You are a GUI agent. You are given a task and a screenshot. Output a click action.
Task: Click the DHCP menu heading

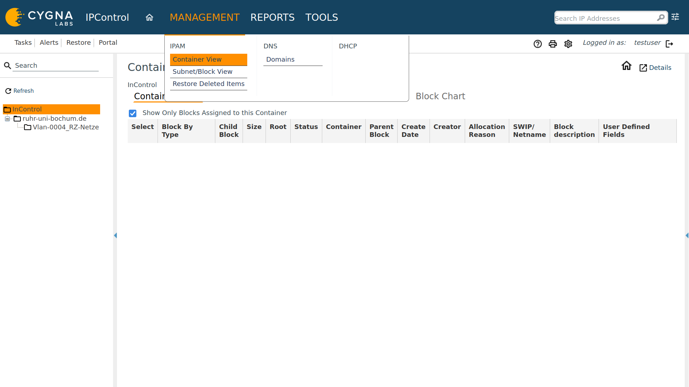point(348,46)
